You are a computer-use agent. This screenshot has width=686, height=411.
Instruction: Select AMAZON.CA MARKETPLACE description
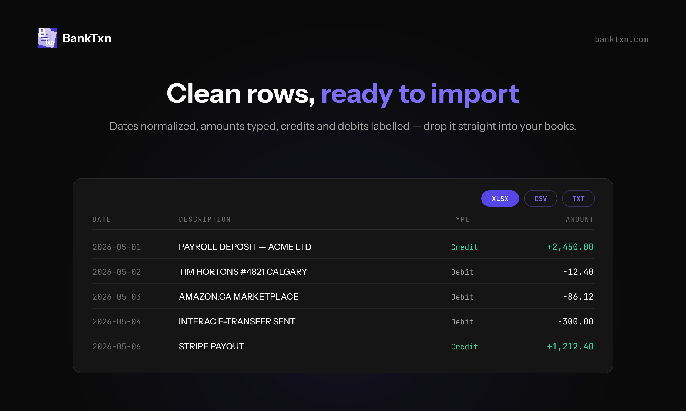[238, 297]
